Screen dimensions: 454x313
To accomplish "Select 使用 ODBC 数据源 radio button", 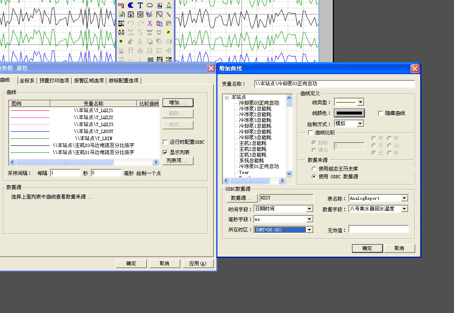I will click(x=314, y=176).
